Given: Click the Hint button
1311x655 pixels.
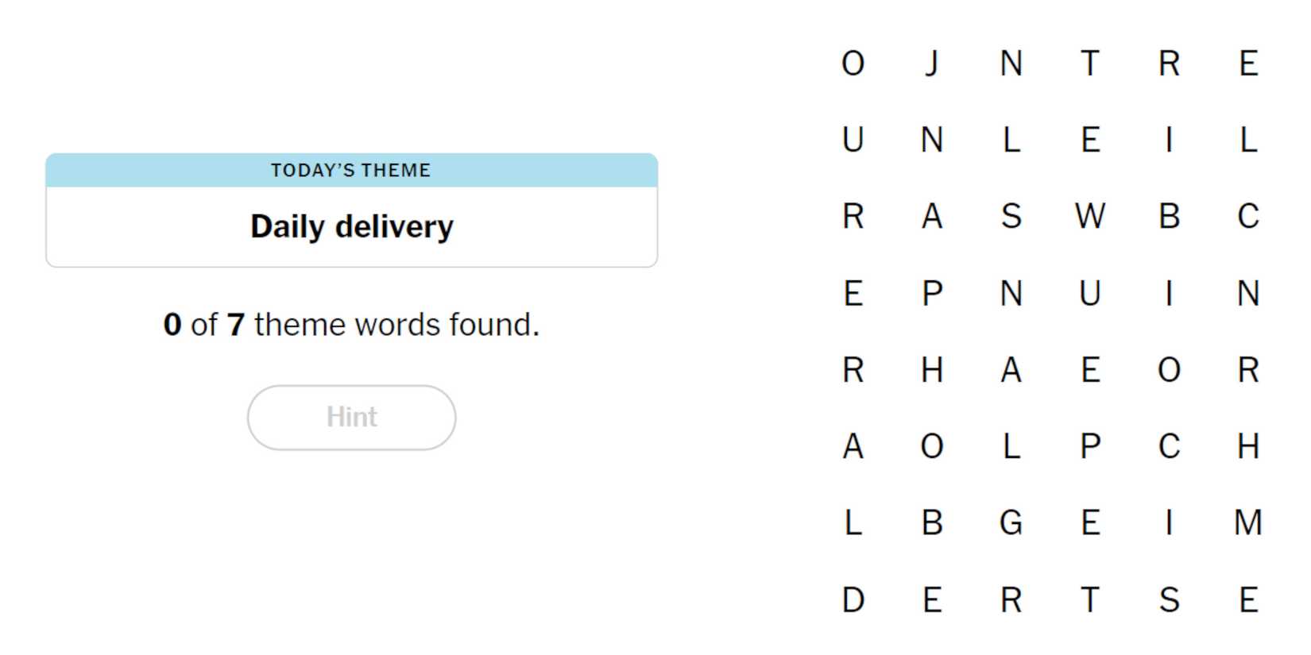Looking at the screenshot, I should click(x=351, y=418).
